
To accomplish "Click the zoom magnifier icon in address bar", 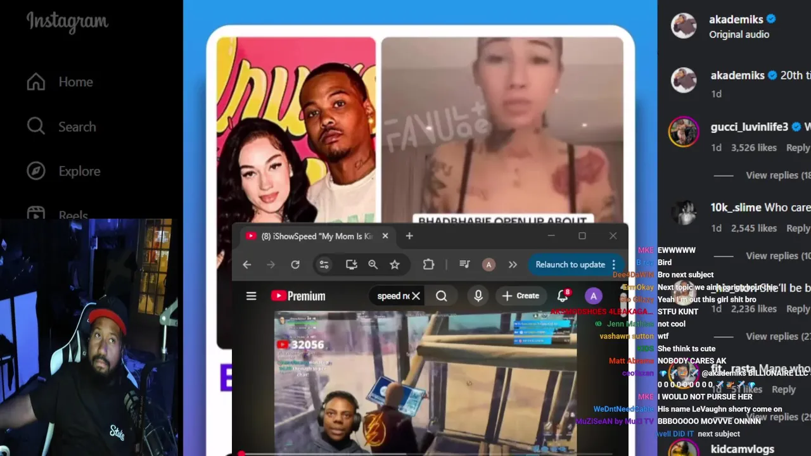I will coord(373,265).
